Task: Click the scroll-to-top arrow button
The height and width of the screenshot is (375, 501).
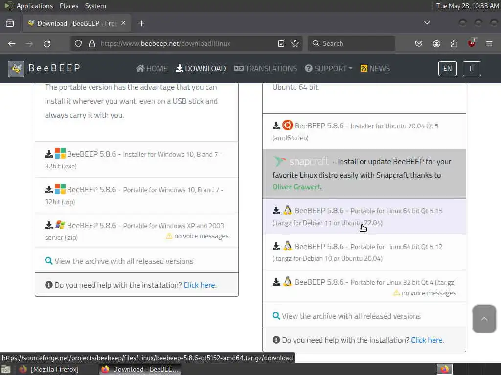Action: tap(484, 319)
